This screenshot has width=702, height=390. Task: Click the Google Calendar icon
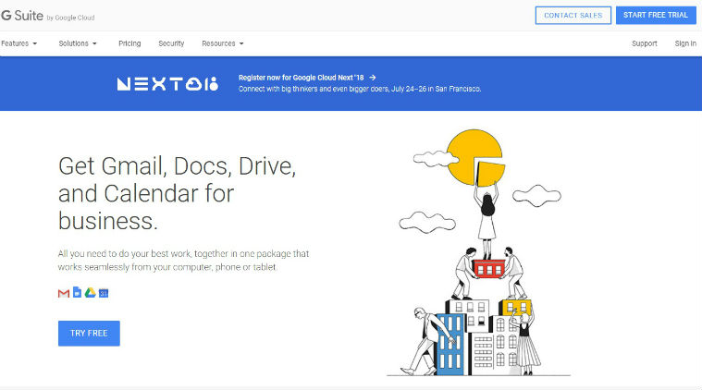coord(105,293)
